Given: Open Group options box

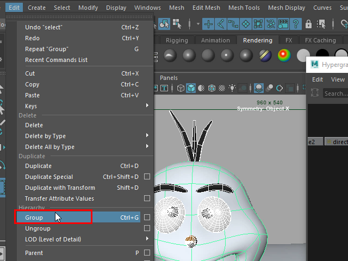Looking at the screenshot, I should pyautogui.click(x=147, y=217).
